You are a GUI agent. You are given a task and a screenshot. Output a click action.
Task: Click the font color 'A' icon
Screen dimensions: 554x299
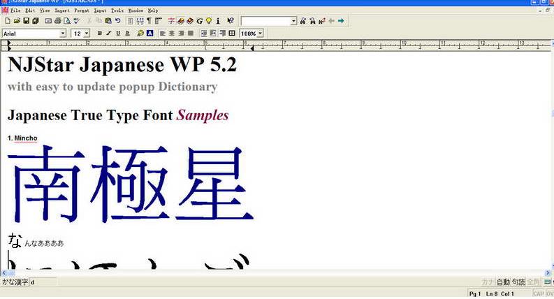point(150,34)
